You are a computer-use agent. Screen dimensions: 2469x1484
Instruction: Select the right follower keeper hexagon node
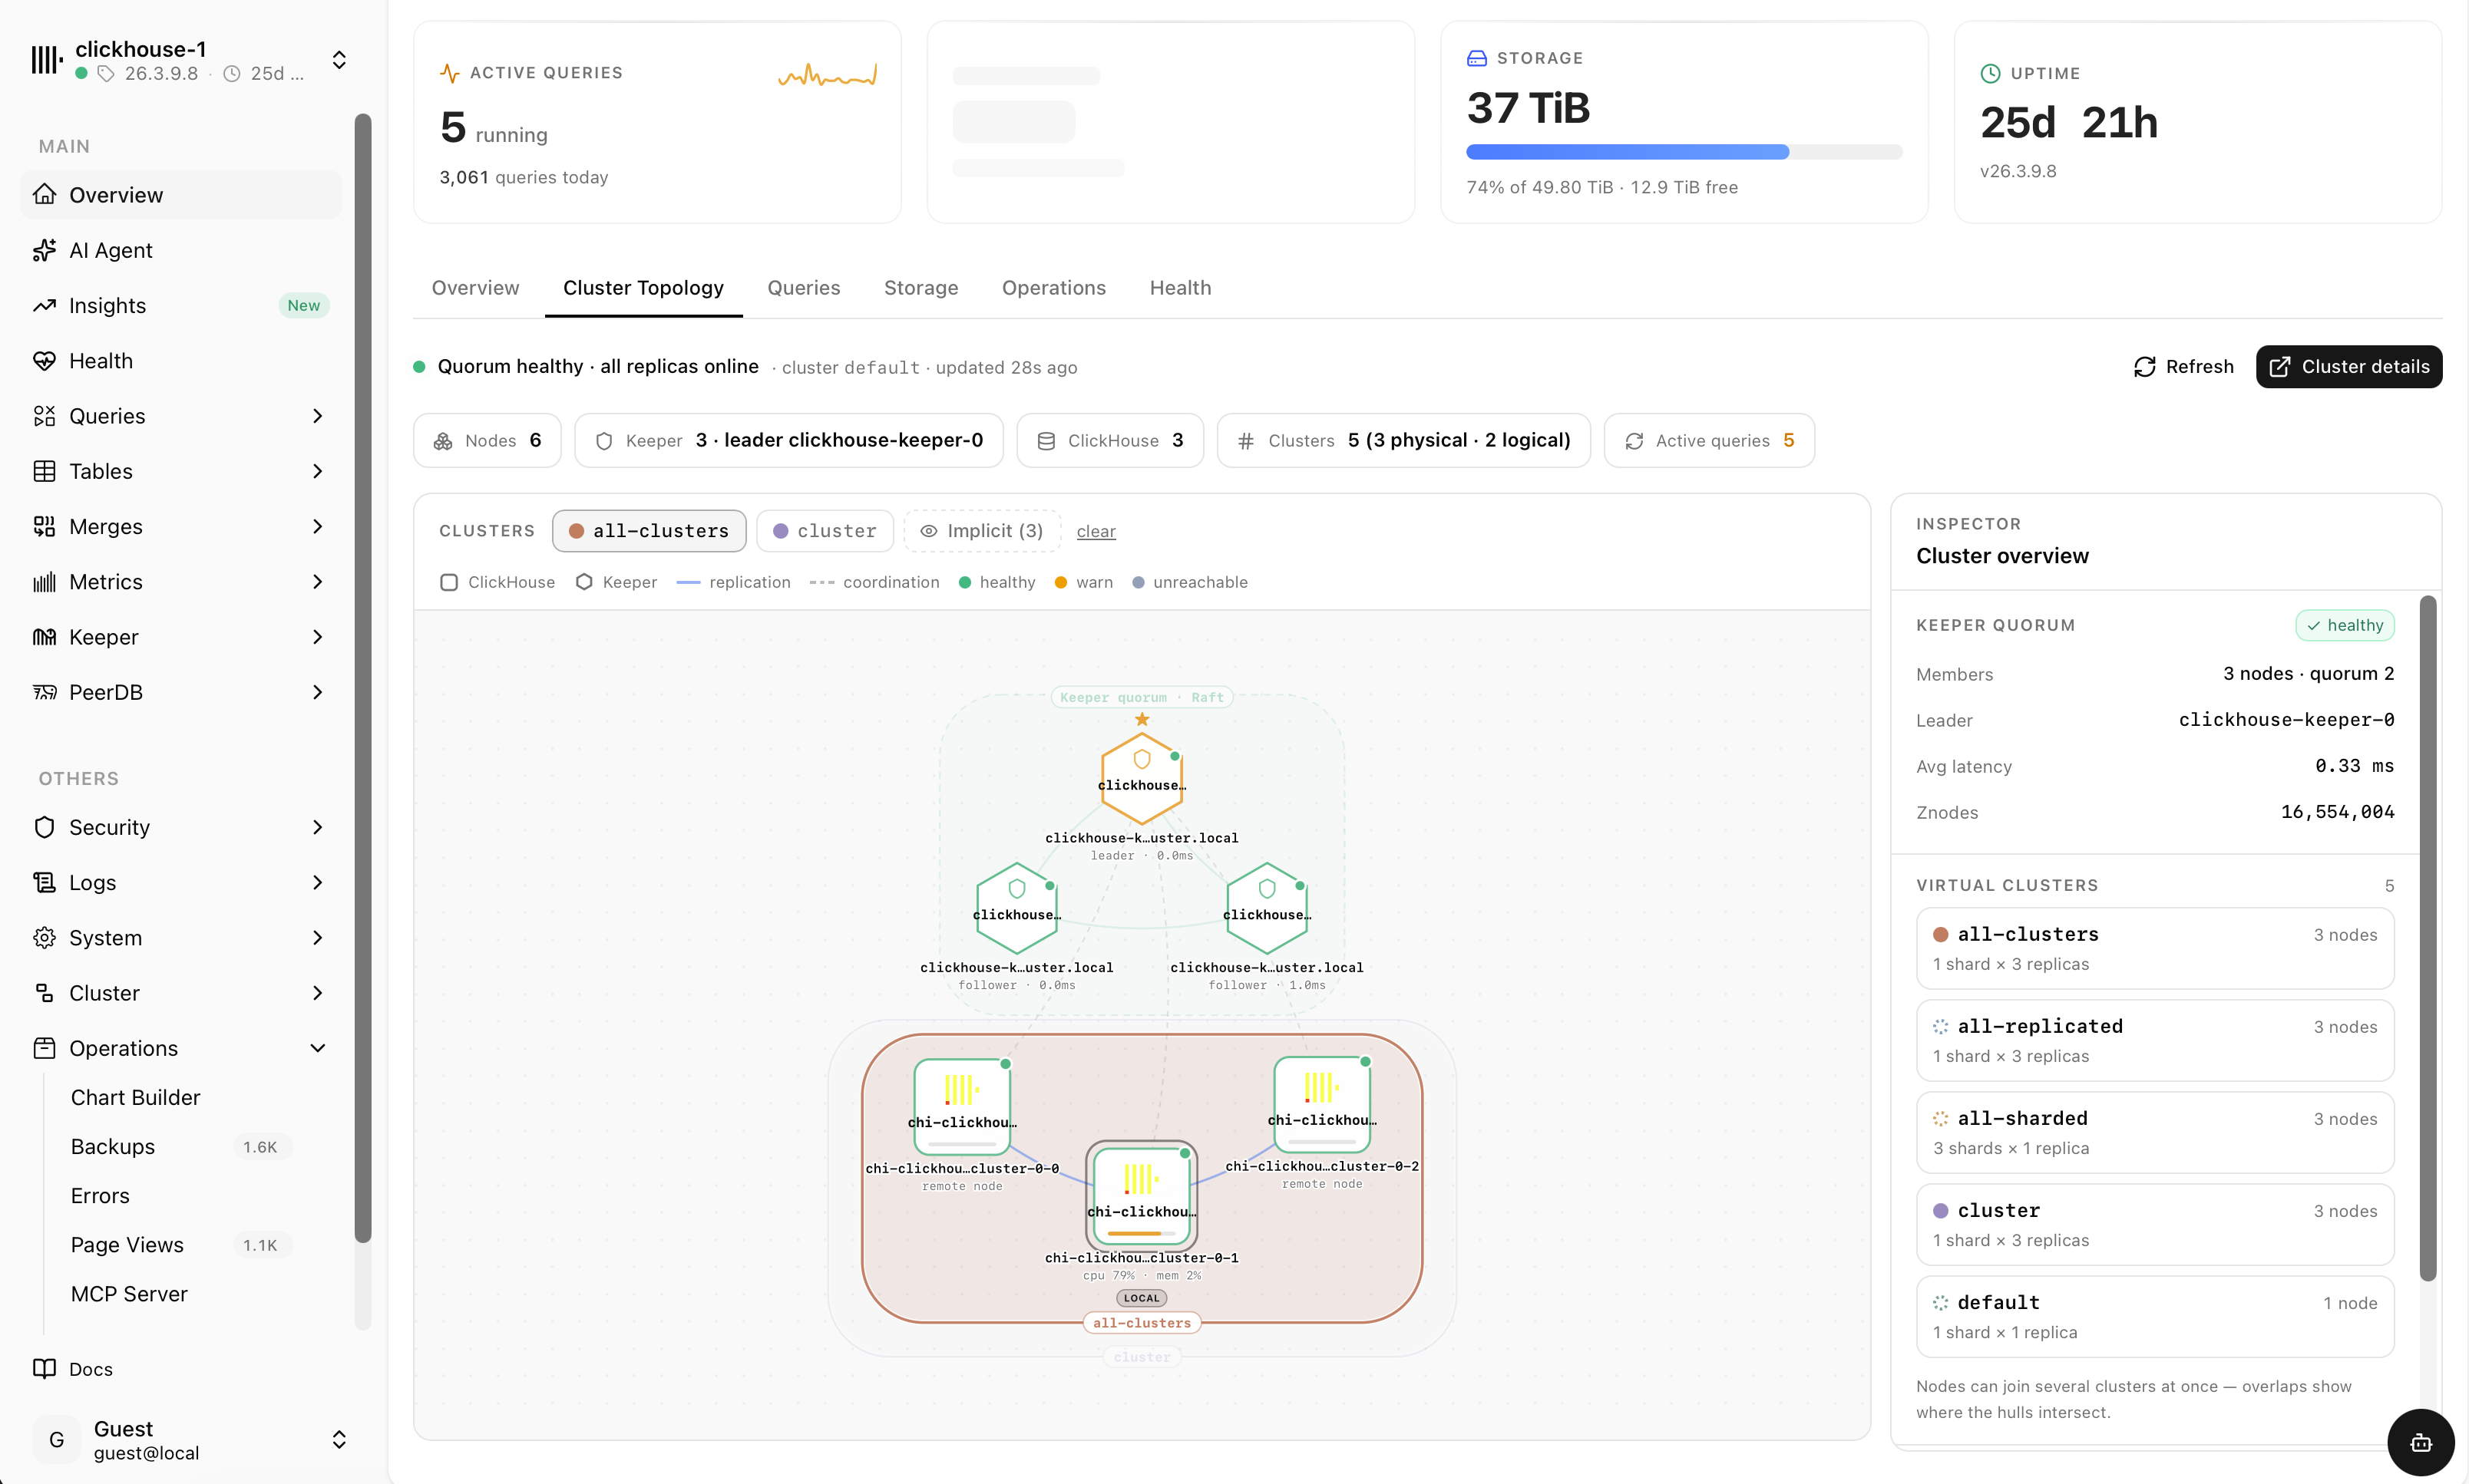point(1267,908)
